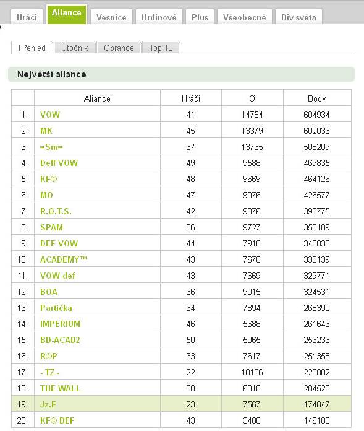The height and width of the screenshot is (431, 364).
Task: Open the R.O.T.S. alliance page
Action: 56,211
